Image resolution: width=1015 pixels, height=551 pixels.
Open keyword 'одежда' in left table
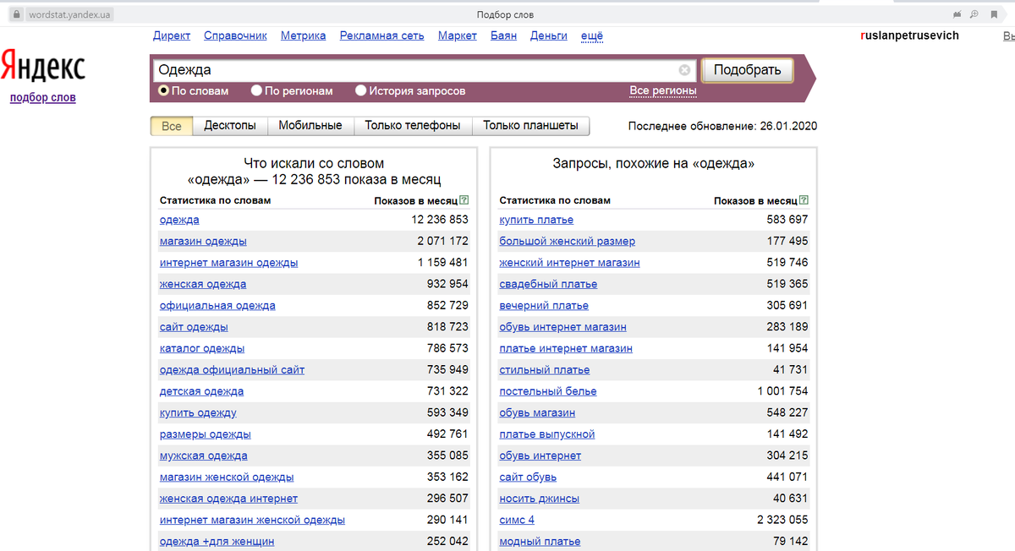tap(179, 220)
